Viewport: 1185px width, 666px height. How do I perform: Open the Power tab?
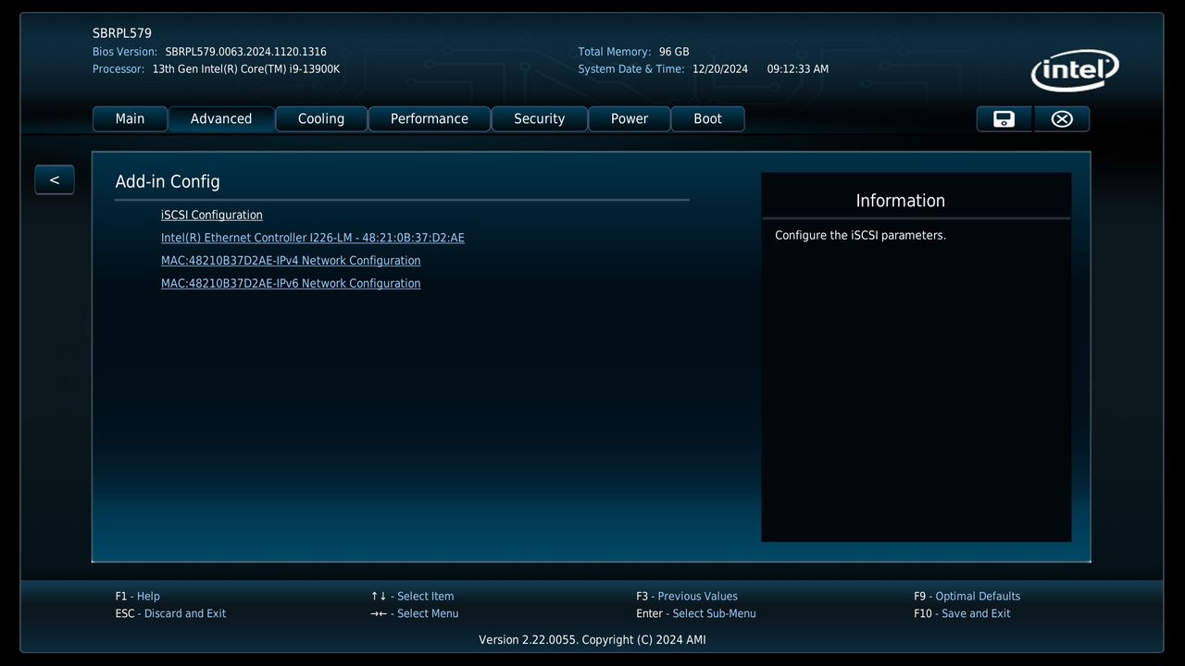click(x=630, y=118)
